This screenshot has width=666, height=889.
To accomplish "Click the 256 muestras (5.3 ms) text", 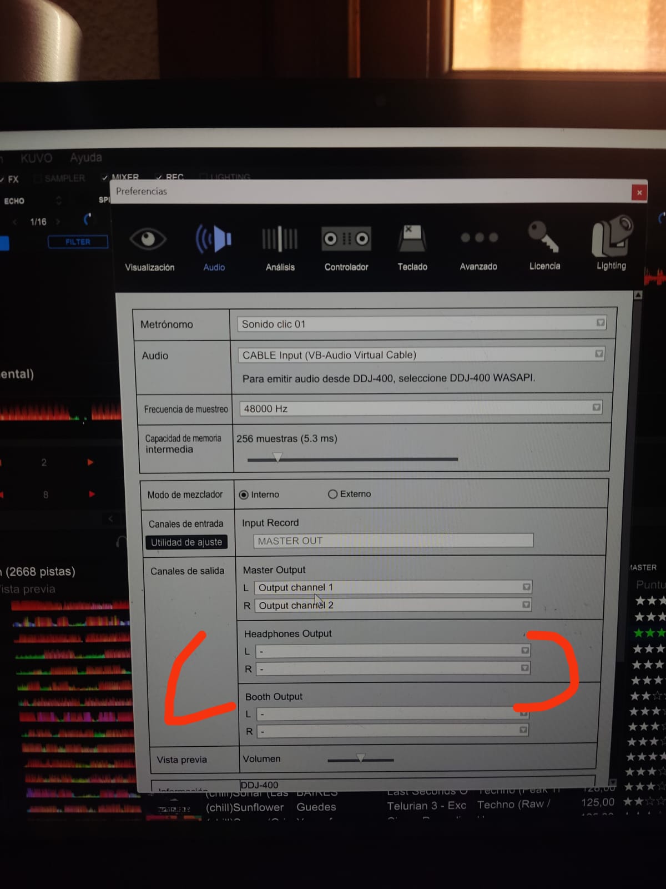I will (287, 438).
